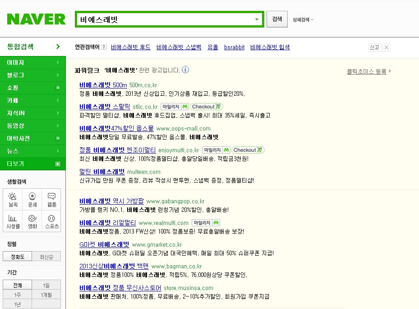Screen dimensions: 419x309
Task: Click the store.musinsa.com URL text
Action: point(189,288)
